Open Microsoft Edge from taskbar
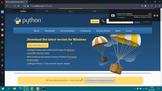Image resolution: width=162 pixels, height=91 pixels. coord(21,89)
